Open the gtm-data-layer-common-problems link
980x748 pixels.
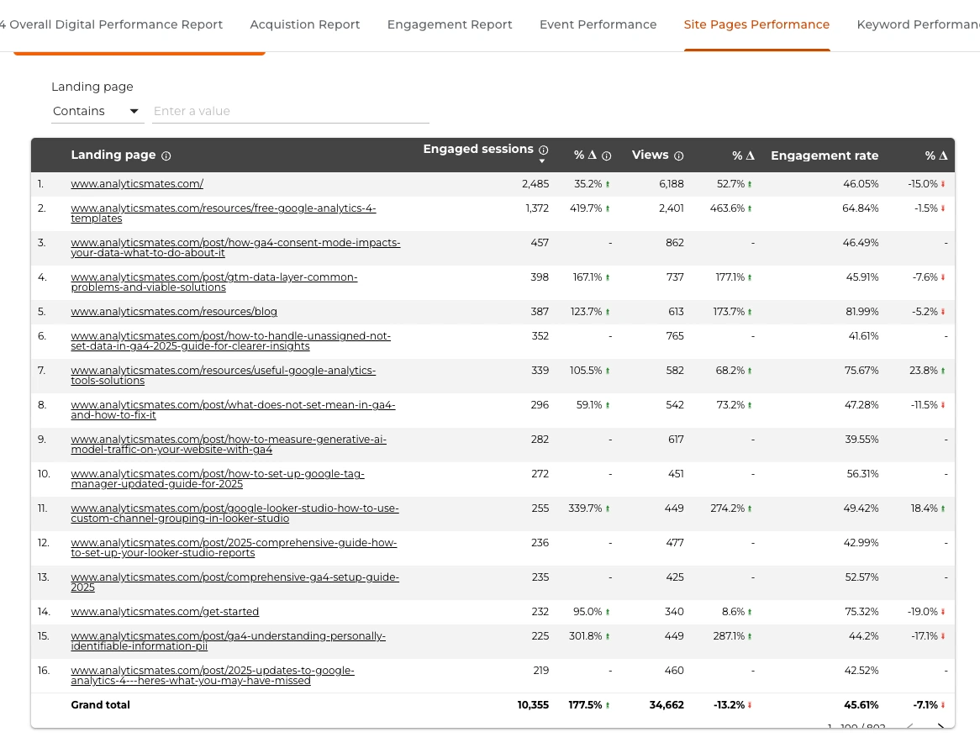[x=213, y=282]
